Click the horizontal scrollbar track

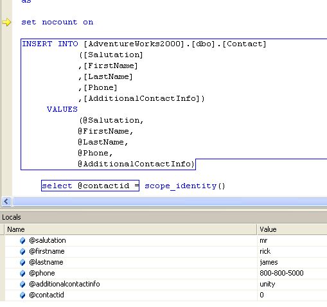(x=170, y=202)
